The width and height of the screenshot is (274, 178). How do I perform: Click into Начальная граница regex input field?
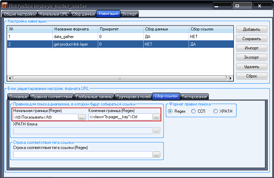click(45, 117)
